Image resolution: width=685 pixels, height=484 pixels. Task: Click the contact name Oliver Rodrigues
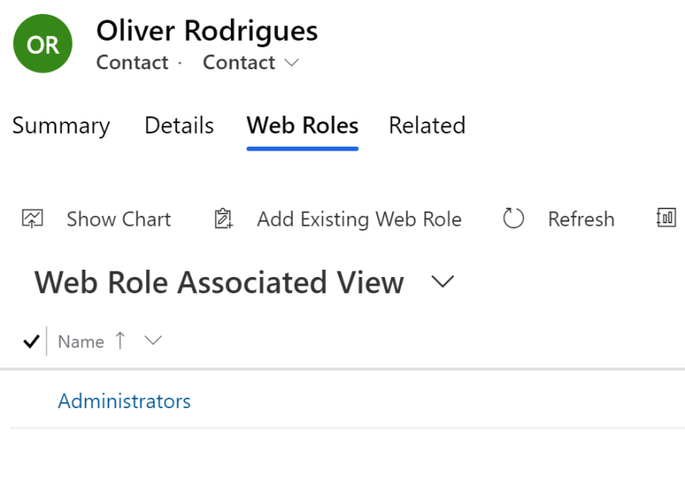207,31
